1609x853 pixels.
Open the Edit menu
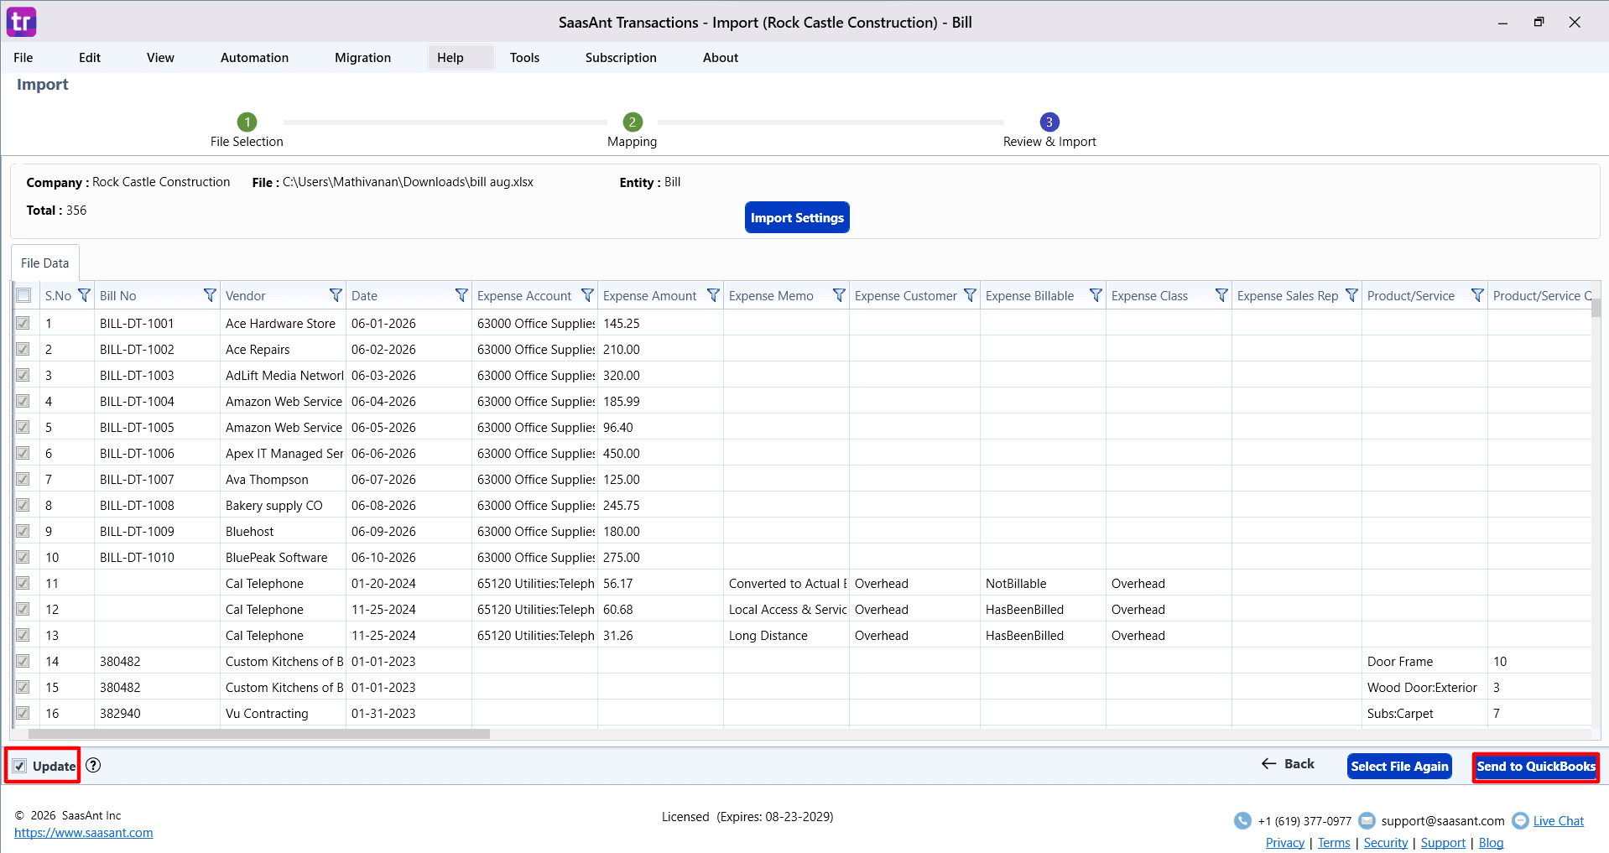pyautogui.click(x=90, y=58)
